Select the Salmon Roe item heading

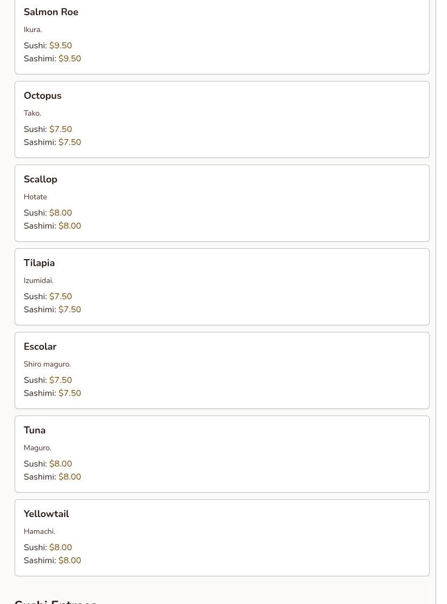click(x=51, y=12)
